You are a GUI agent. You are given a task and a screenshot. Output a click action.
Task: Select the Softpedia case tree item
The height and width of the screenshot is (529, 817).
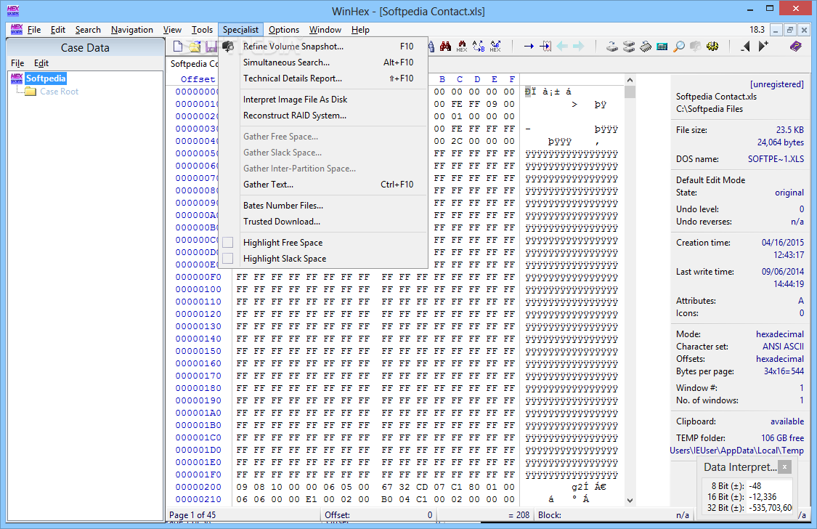pos(46,78)
